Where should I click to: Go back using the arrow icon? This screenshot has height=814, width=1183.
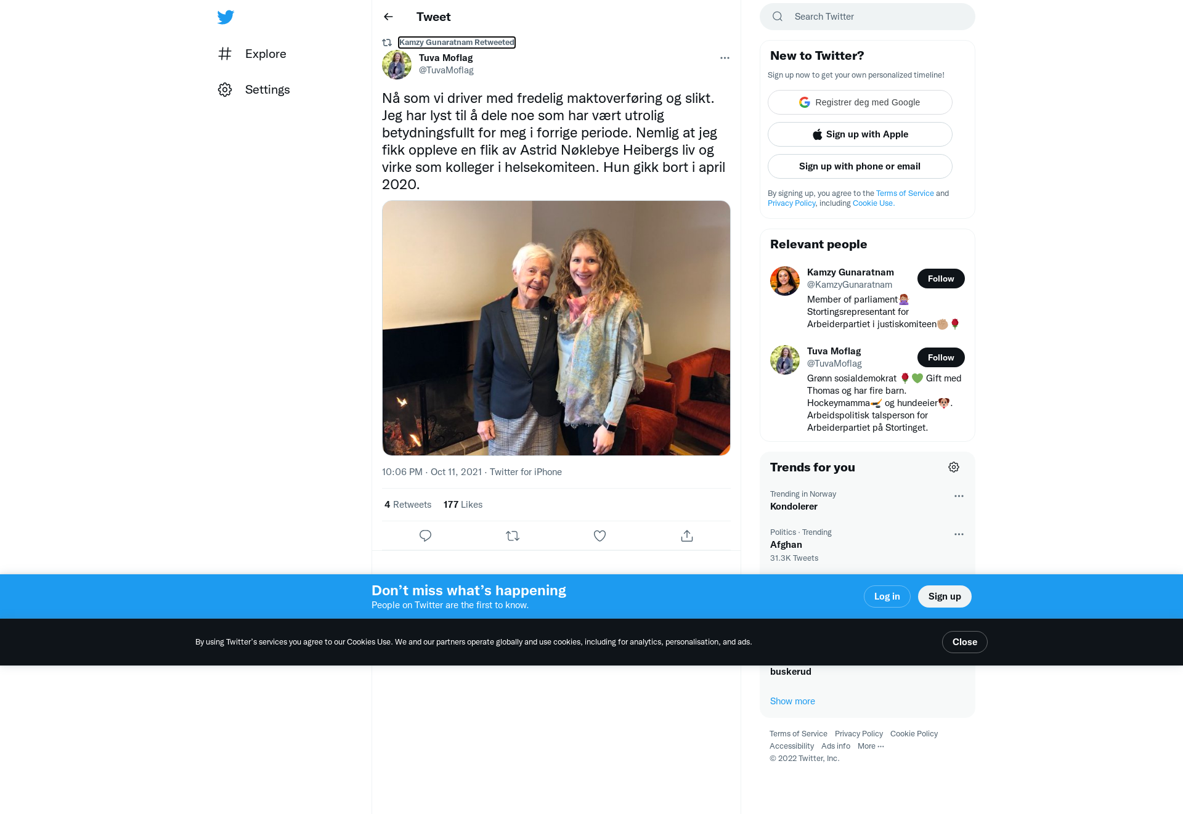(x=388, y=17)
